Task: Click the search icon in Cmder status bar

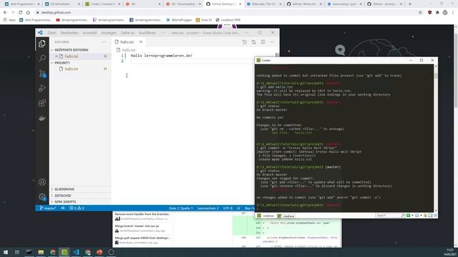Action: [403, 216]
